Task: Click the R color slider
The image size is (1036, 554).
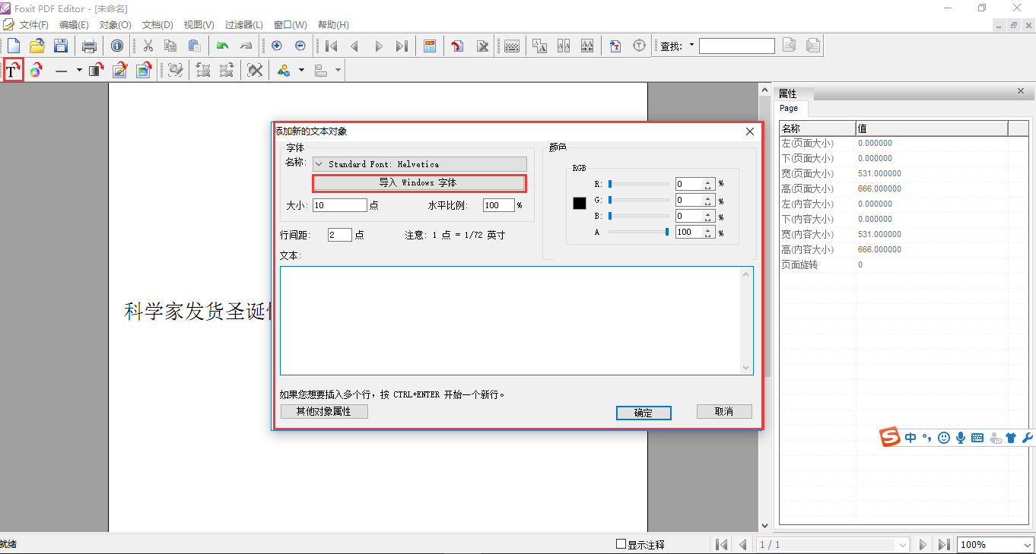Action: click(638, 183)
